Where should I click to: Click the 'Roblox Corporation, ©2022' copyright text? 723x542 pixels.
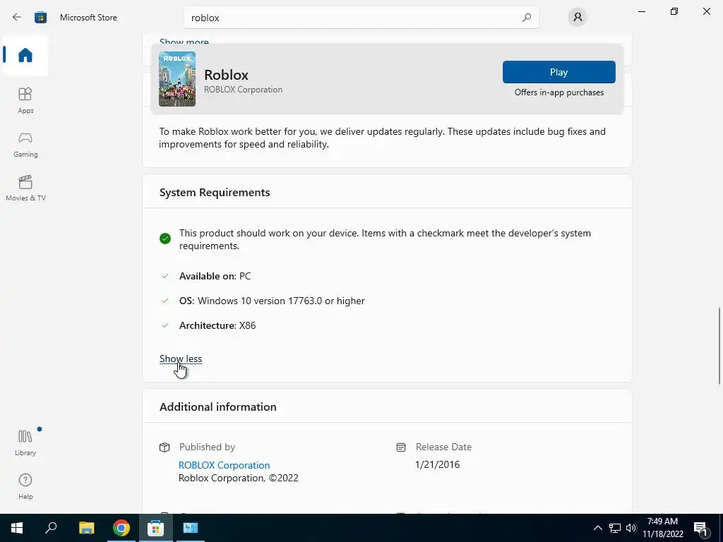[239, 478]
